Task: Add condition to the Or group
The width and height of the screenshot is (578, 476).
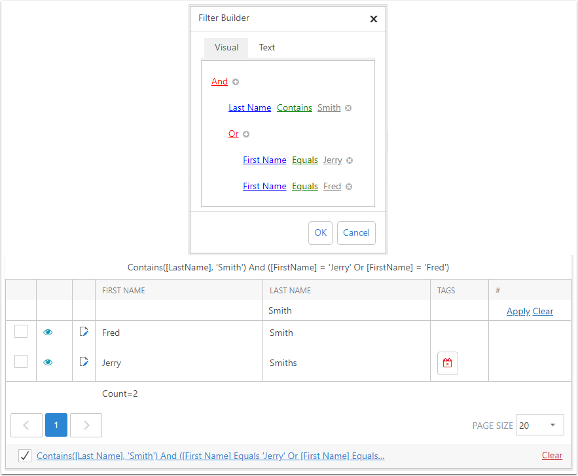Action: 246,134
